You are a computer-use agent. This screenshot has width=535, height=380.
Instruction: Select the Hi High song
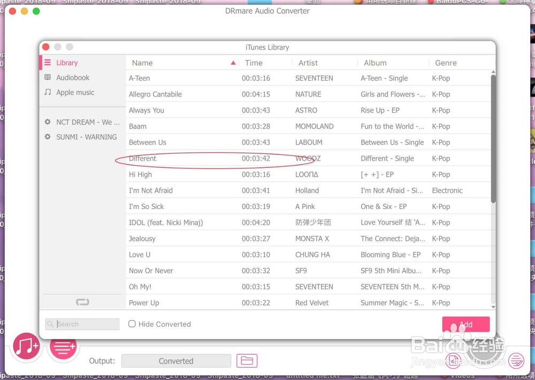[x=308, y=174]
